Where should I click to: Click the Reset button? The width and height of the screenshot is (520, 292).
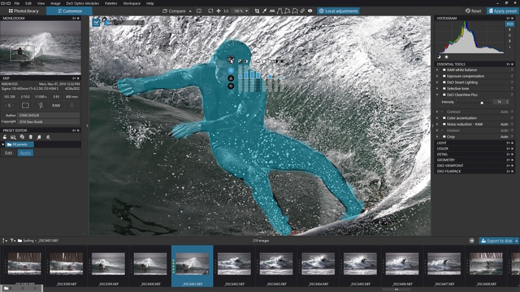(x=473, y=11)
